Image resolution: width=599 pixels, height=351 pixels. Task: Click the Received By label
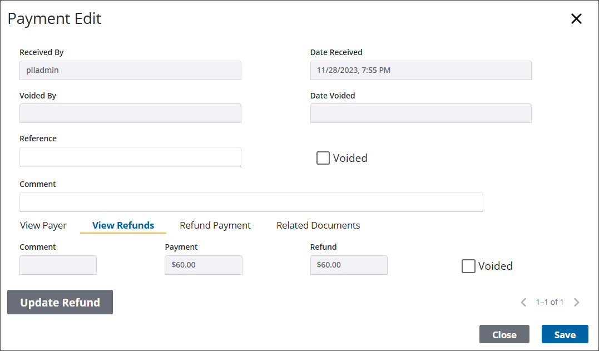(x=41, y=52)
